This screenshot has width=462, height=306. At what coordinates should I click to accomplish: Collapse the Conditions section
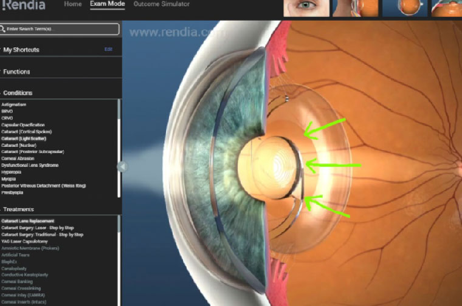(18, 93)
